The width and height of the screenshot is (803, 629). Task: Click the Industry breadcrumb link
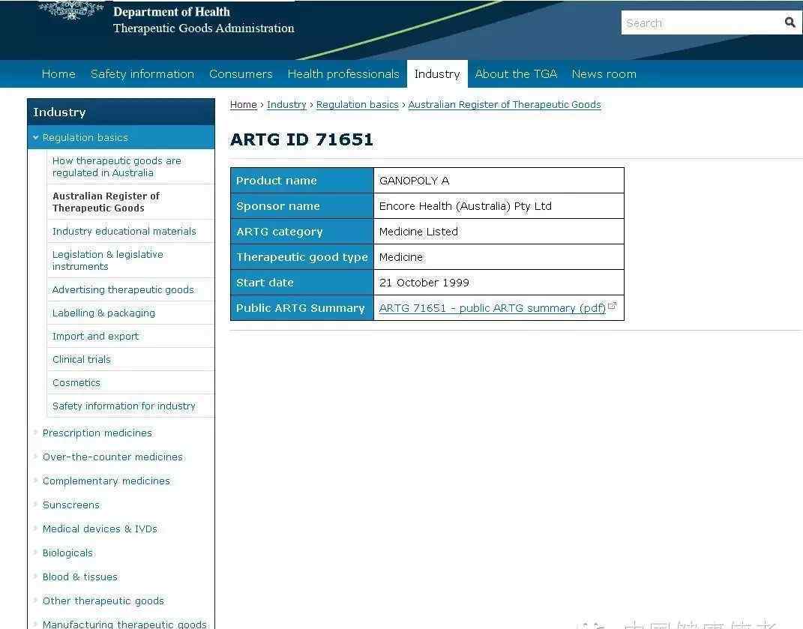286,104
